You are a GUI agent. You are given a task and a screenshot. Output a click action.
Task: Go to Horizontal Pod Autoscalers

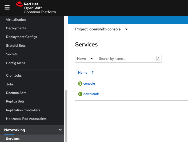[26, 119]
